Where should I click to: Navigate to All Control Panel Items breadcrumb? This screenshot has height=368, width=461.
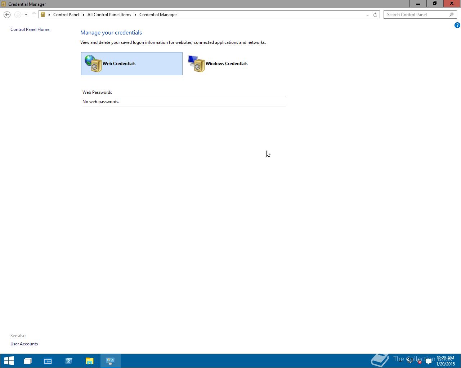[109, 15]
